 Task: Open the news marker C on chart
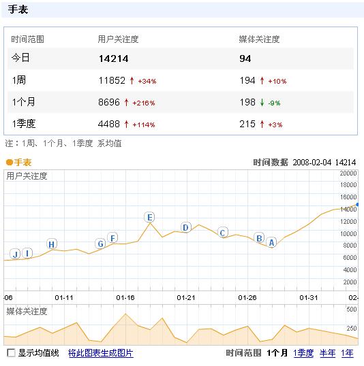click(x=223, y=233)
